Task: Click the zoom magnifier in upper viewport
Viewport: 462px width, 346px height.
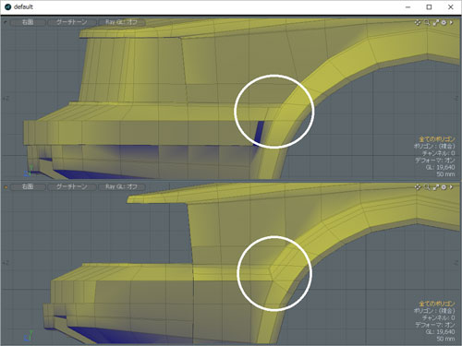Action: click(427, 22)
